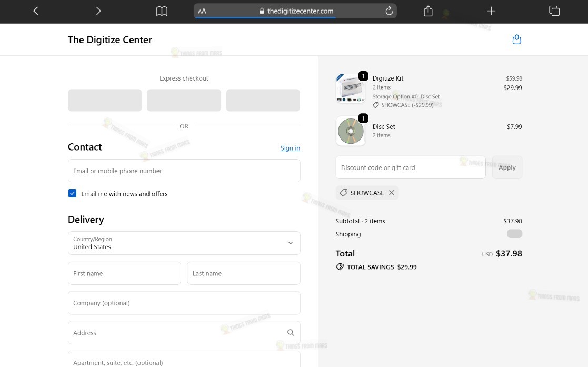The width and height of the screenshot is (588, 367).
Task: Reload the page with refresh icon
Action: (389, 11)
